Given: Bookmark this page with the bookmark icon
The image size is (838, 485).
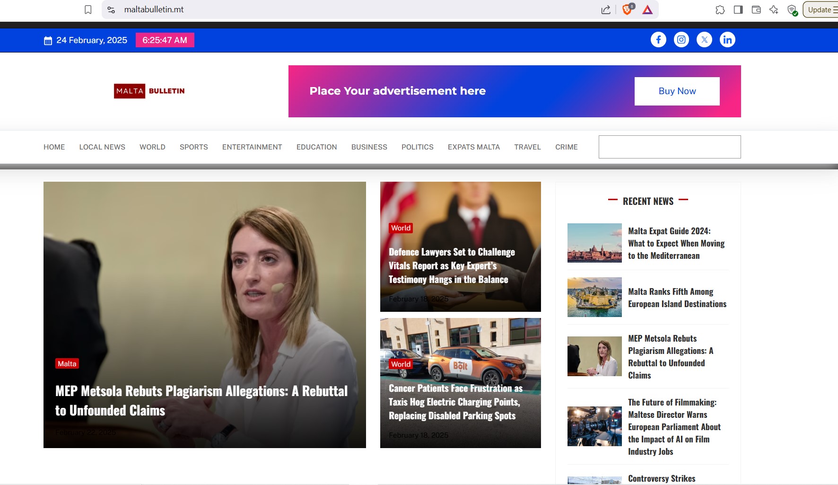Looking at the screenshot, I should 88,9.
